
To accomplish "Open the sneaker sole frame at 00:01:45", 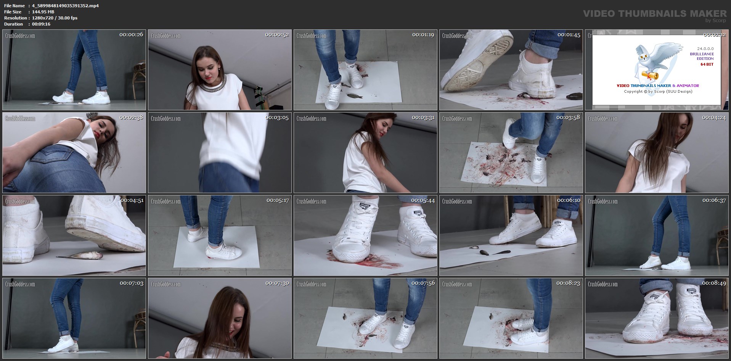I will point(511,70).
